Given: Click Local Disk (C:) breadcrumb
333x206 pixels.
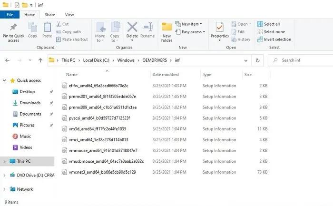Looking at the screenshot, I should [x=96, y=60].
